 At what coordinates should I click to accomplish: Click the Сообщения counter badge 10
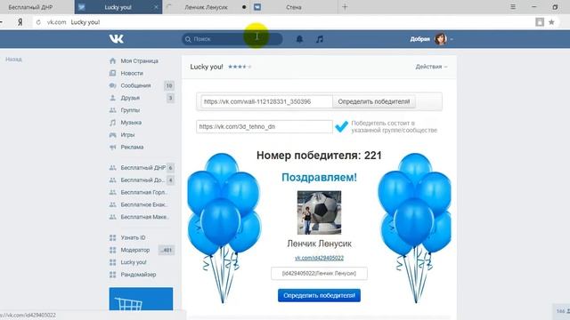[169, 86]
